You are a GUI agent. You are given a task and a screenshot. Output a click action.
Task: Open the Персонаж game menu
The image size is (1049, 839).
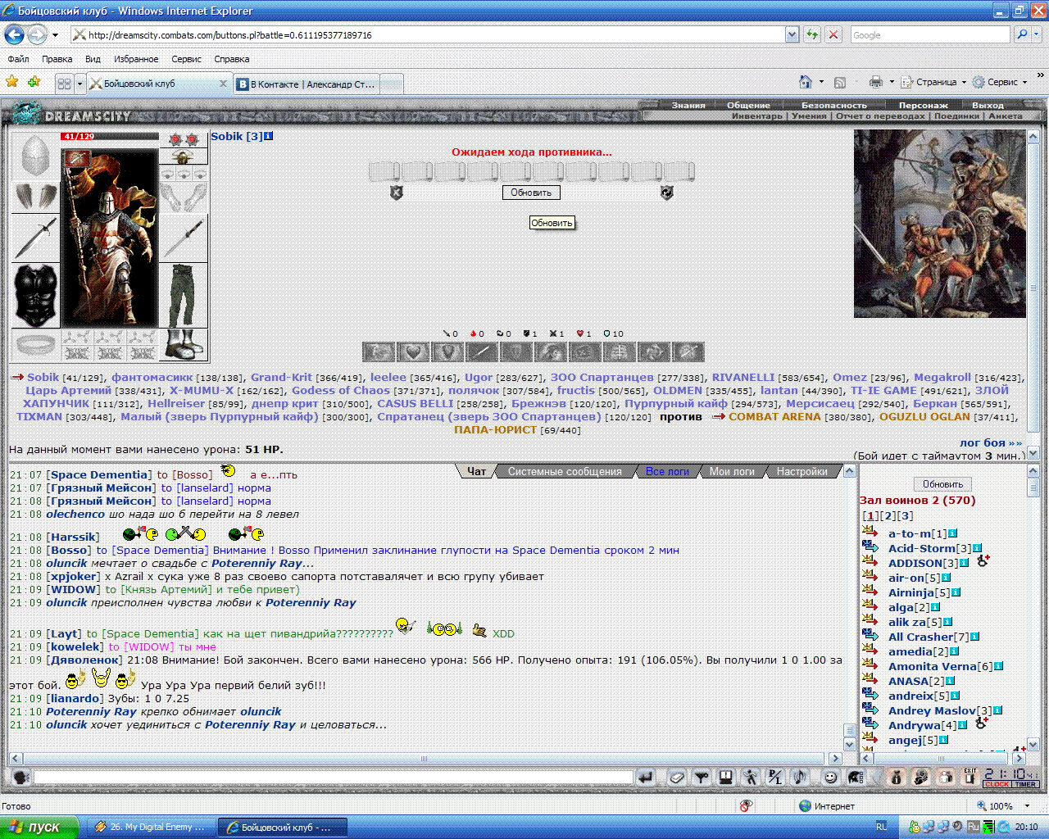[x=923, y=105]
